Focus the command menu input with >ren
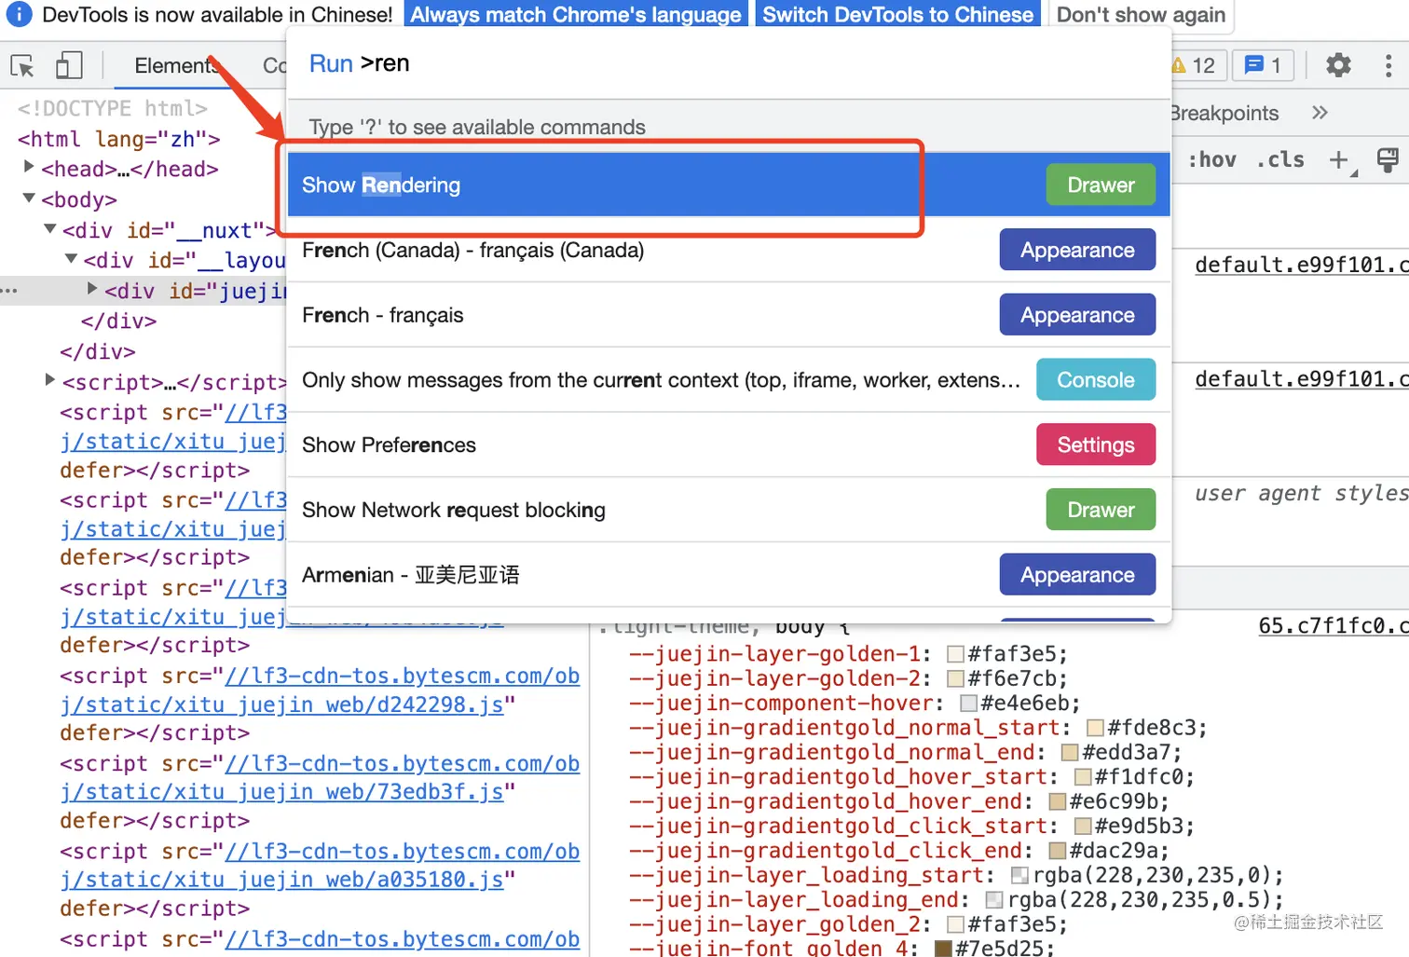Viewport: 1409px width, 957px height. pyautogui.click(x=729, y=63)
